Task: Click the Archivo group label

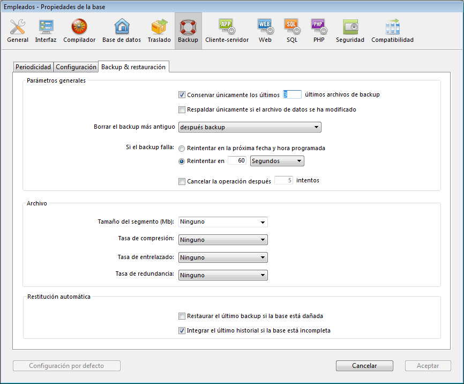Action: coord(36,203)
